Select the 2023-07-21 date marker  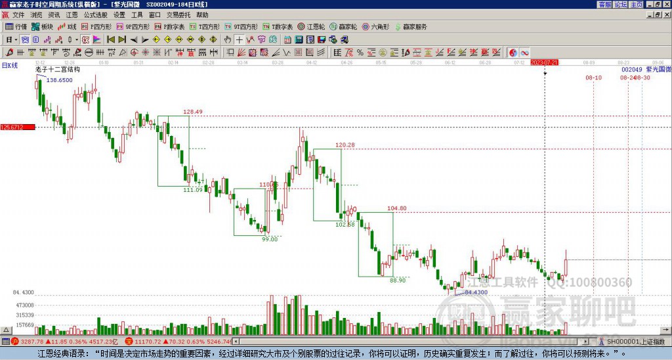tap(544, 62)
